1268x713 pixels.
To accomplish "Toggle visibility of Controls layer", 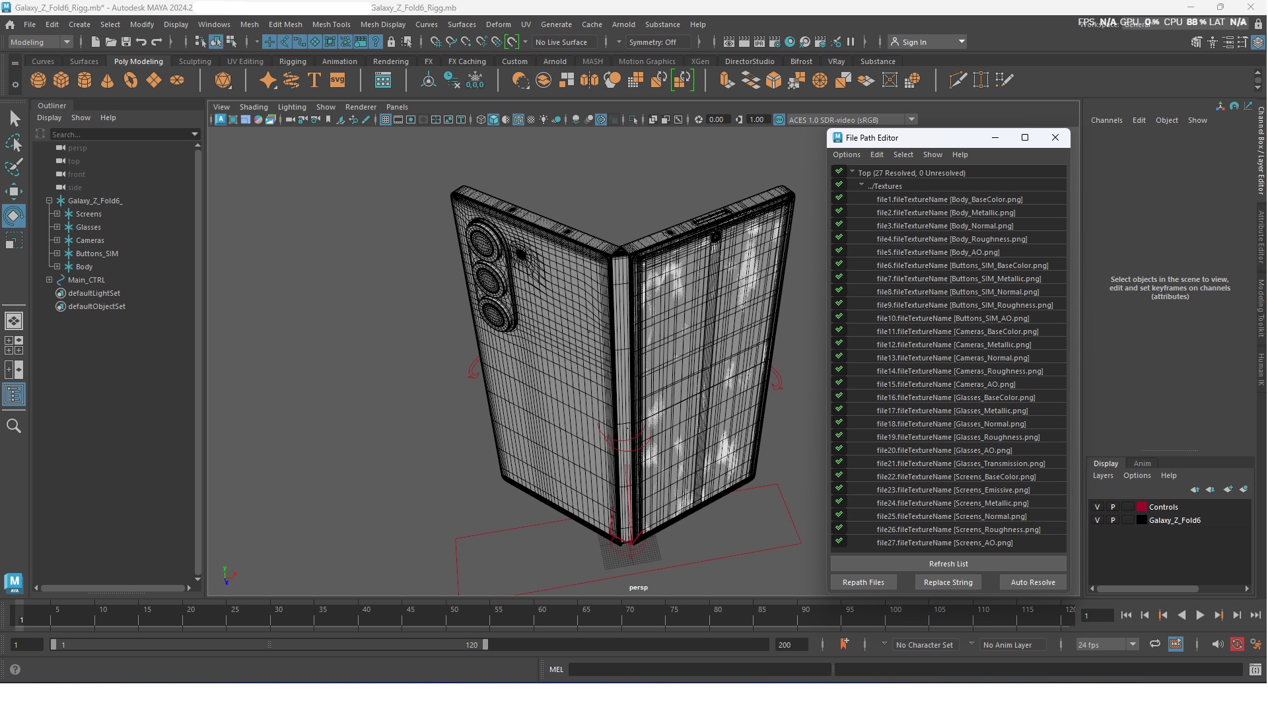I will tap(1098, 507).
